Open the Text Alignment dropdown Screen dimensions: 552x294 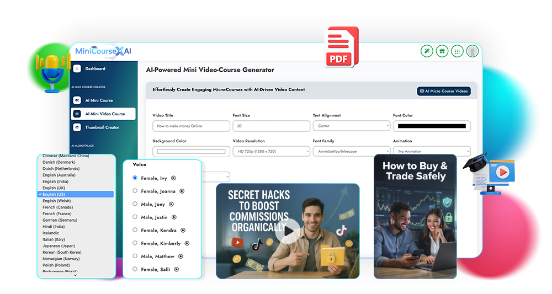352,126
